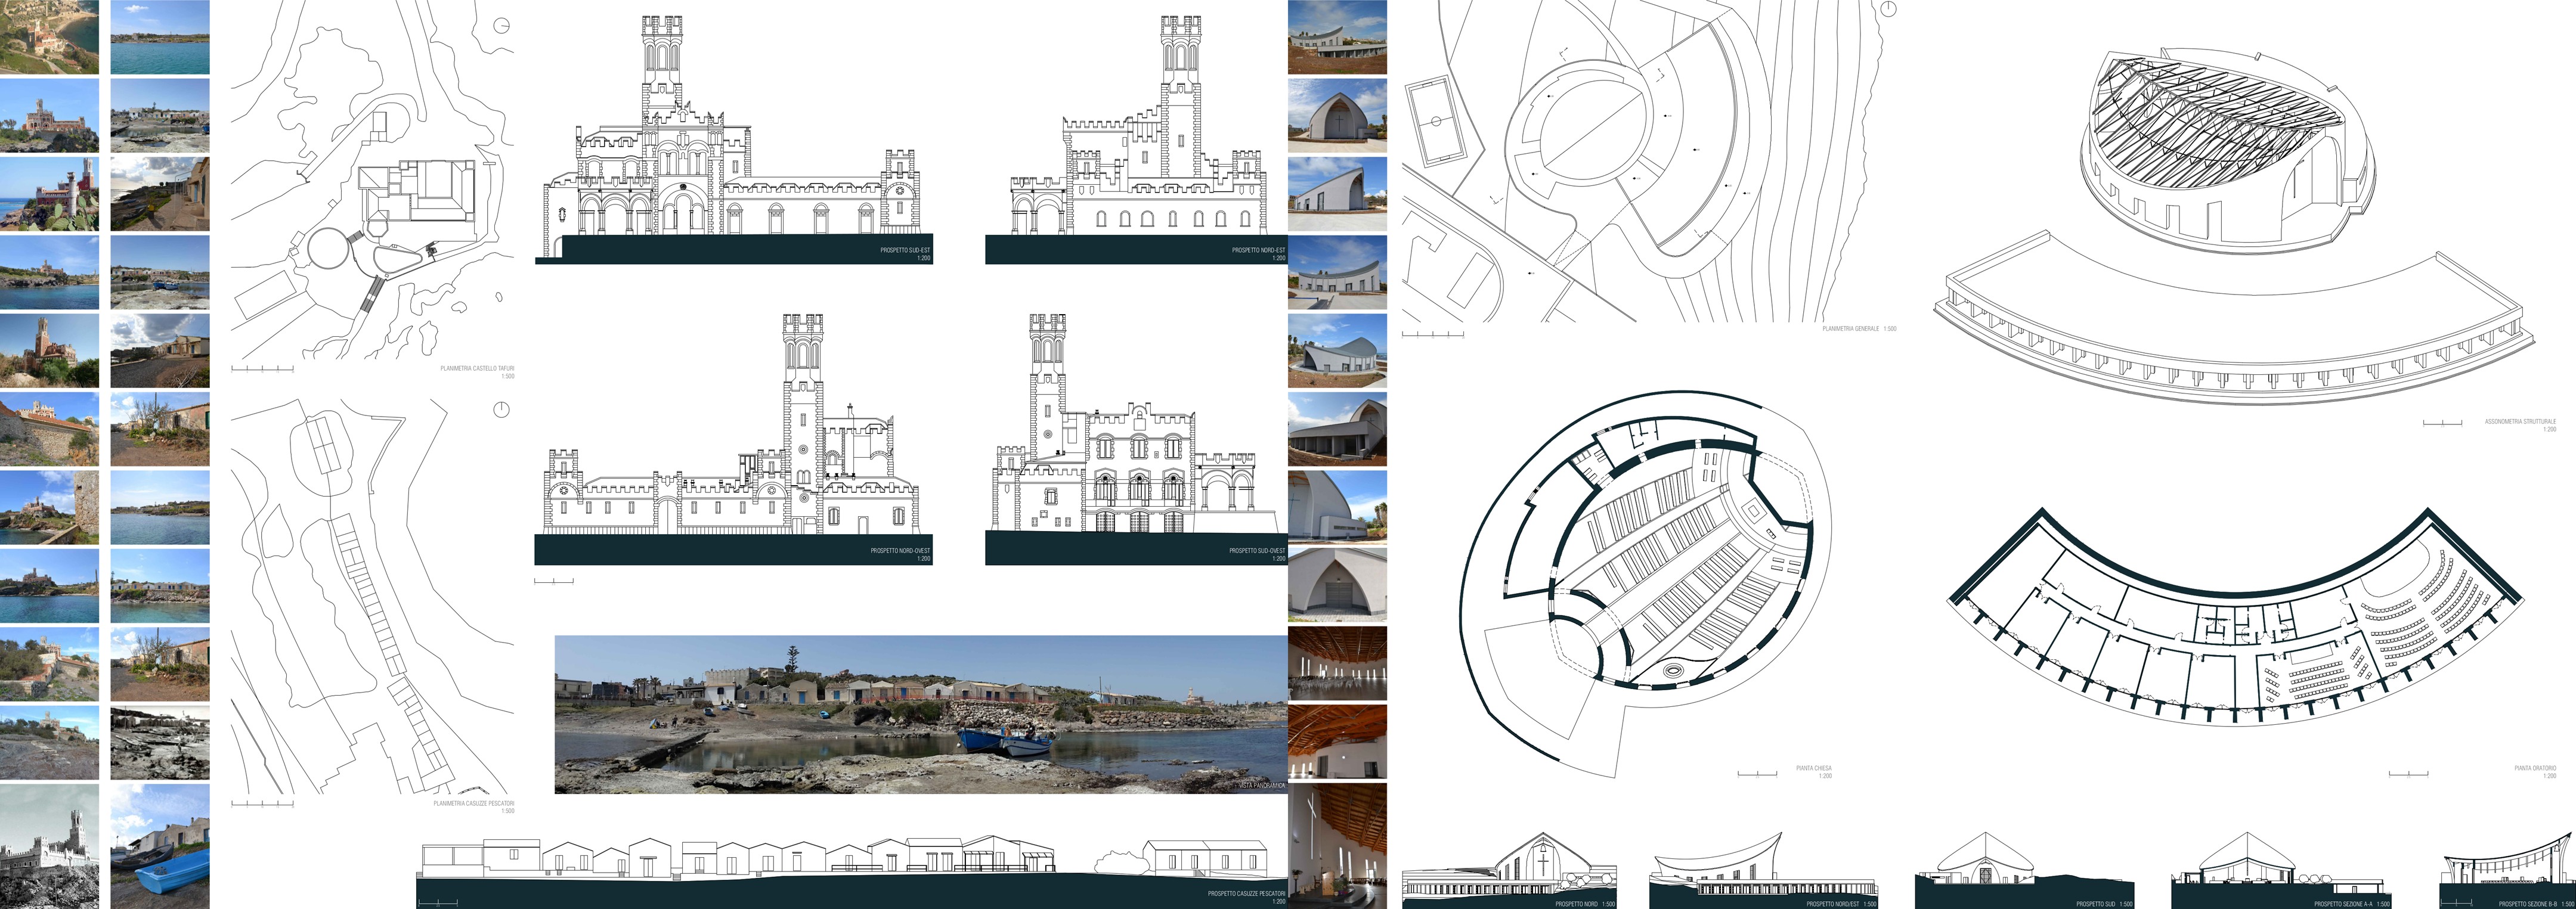Click the soccer field symbol in general plan

[x=1436, y=122]
